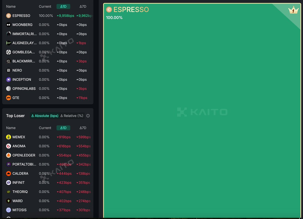
Task: Open the MOONBERG project link
Action: pyautogui.click(x=22, y=25)
